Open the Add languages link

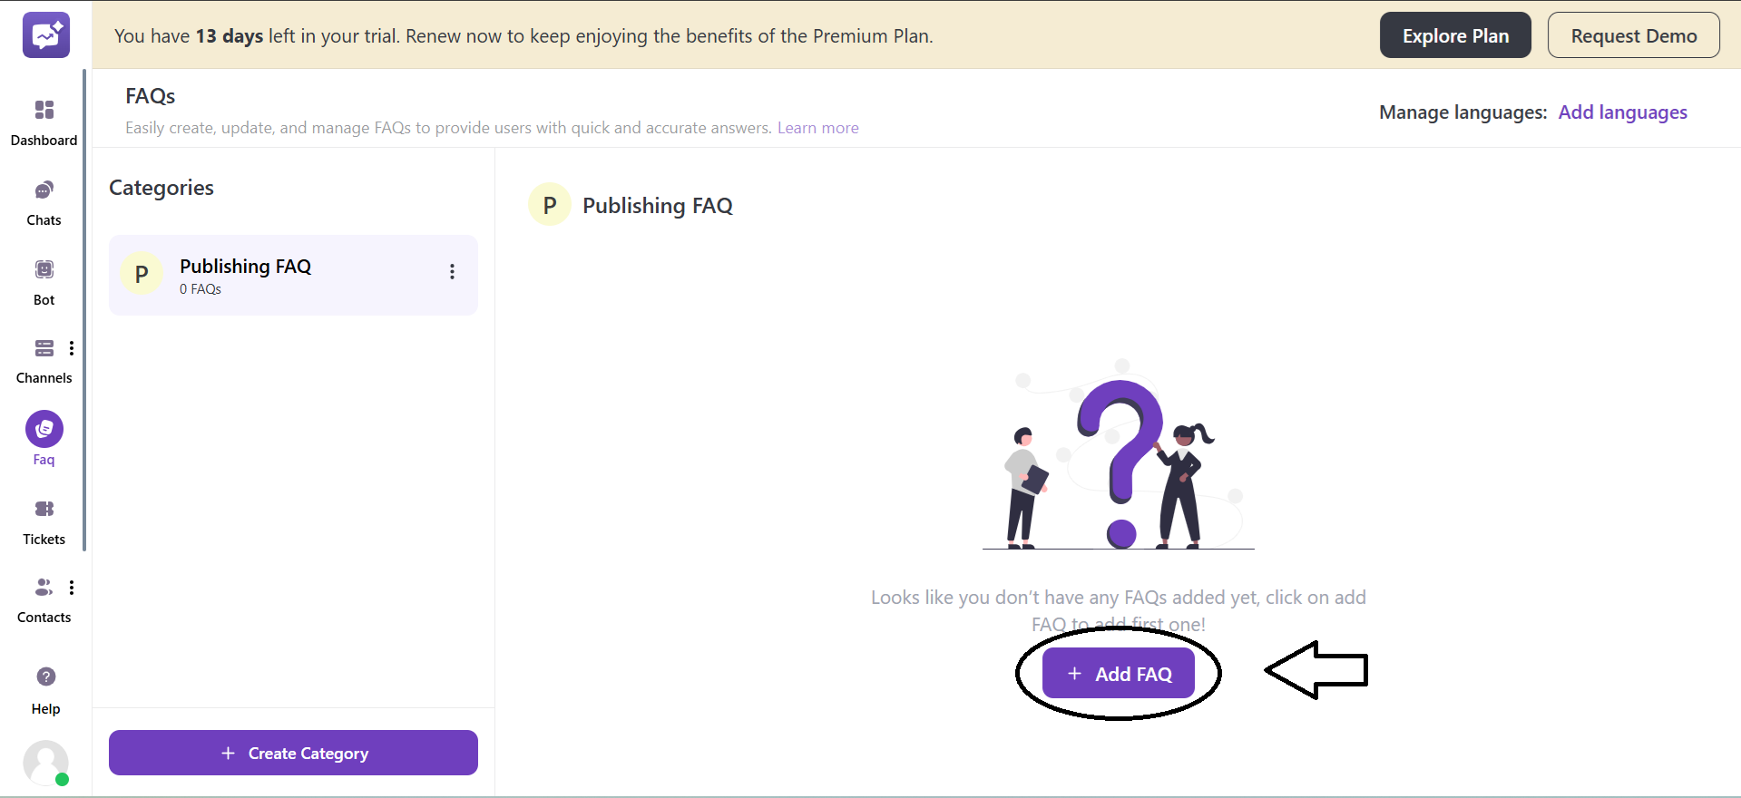coord(1622,112)
